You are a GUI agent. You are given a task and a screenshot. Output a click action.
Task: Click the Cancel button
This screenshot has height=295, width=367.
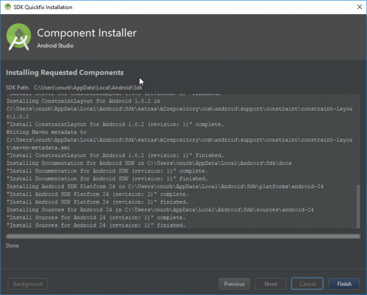pos(307,284)
